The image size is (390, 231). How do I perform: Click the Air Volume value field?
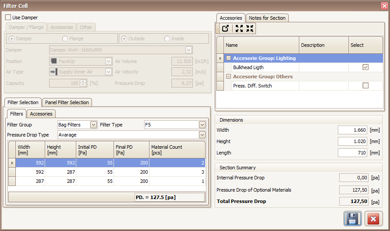click(x=182, y=61)
